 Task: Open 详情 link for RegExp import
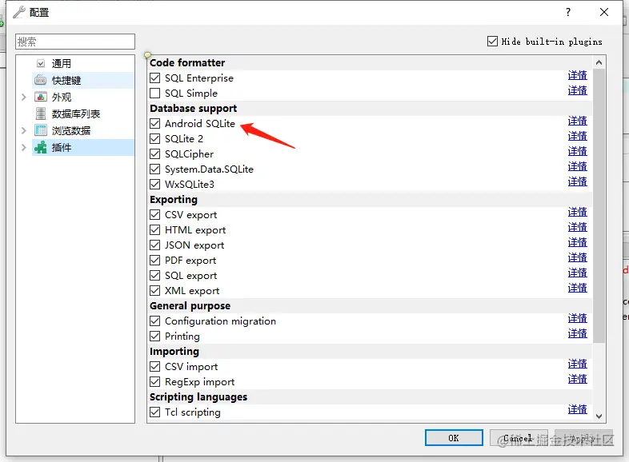click(577, 379)
